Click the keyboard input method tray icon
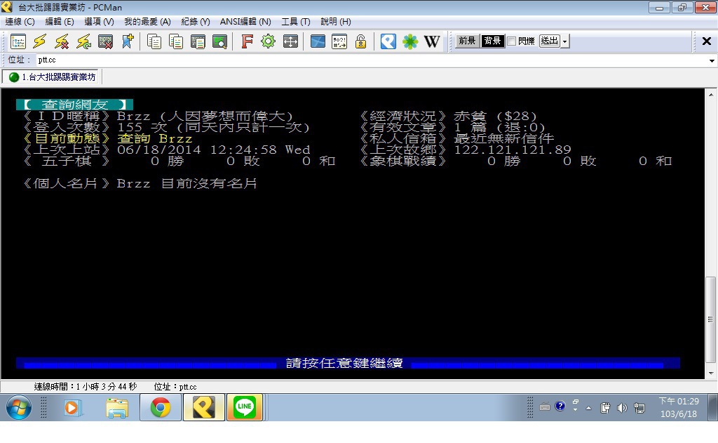Viewport: 718px width, 443px height. pyautogui.click(x=544, y=406)
